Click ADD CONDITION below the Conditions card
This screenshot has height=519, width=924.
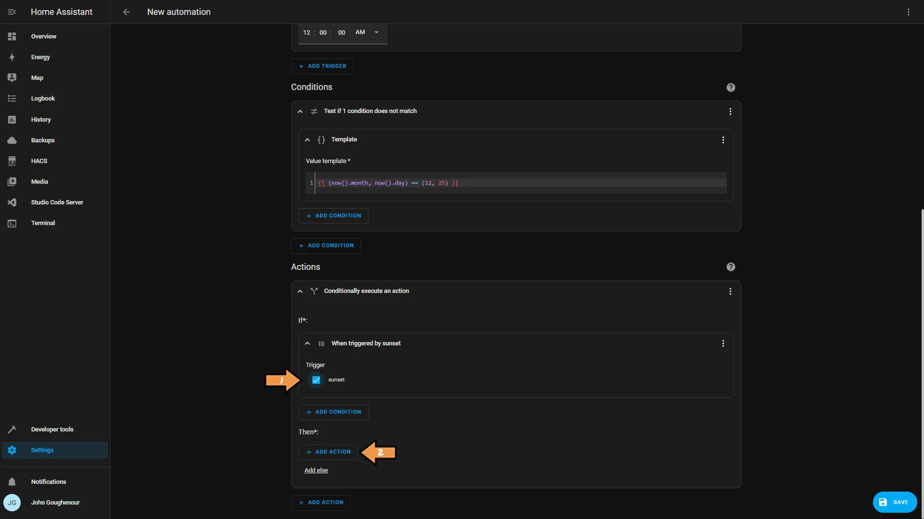pyautogui.click(x=326, y=246)
